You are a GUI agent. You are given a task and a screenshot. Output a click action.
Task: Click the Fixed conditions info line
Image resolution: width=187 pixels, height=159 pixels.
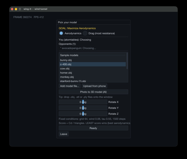pyautogui.click(x=92, y=119)
